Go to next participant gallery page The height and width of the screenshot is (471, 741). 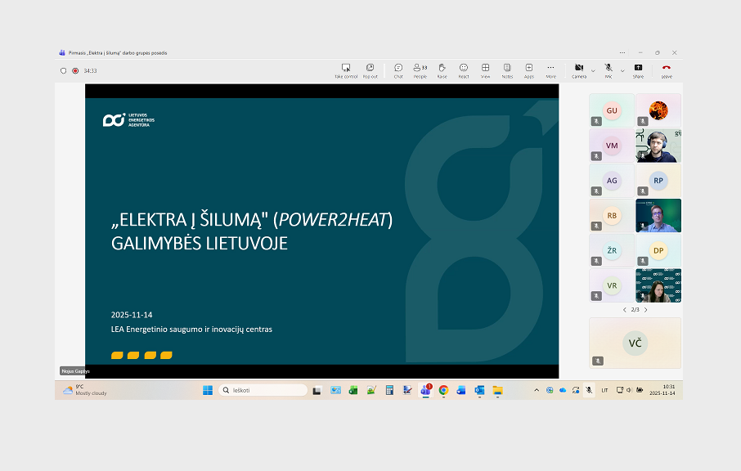pyautogui.click(x=646, y=310)
